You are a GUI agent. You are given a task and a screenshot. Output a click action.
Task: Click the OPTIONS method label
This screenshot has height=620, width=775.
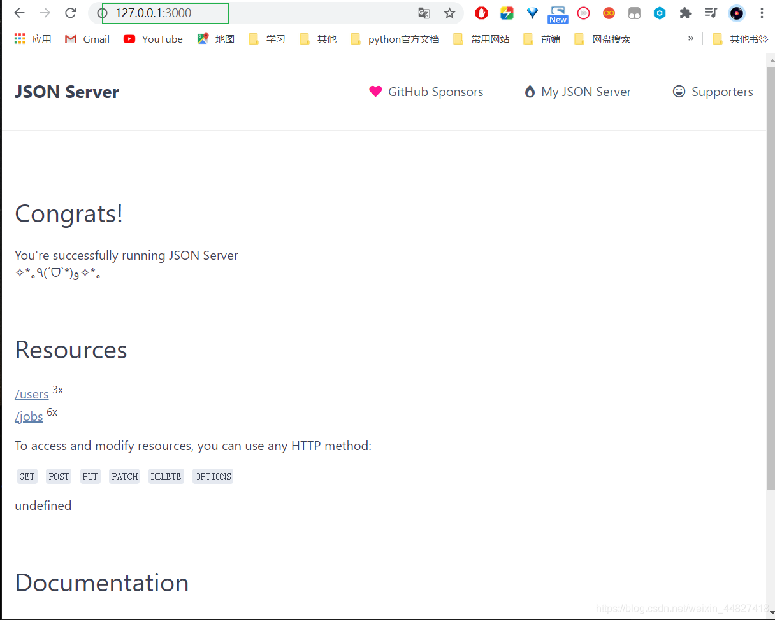pos(213,476)
